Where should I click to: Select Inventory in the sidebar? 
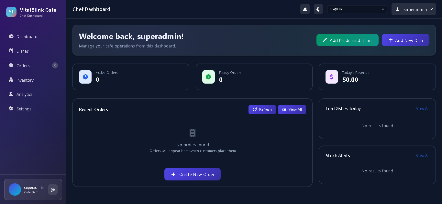coord(25,80)
